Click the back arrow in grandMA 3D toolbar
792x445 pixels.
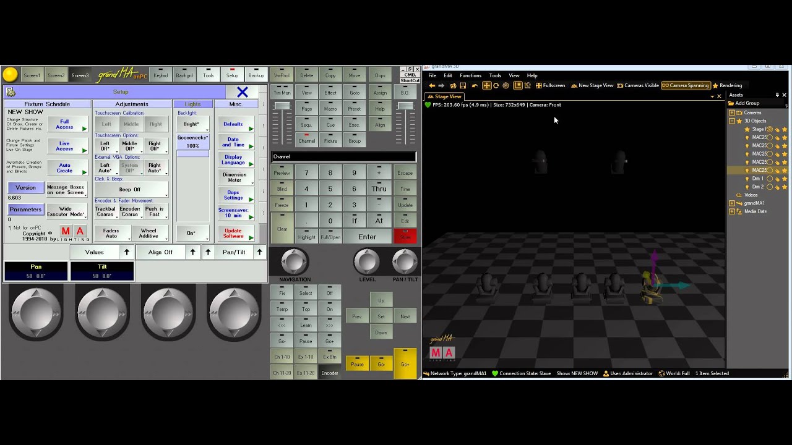(x=432, y=86)
